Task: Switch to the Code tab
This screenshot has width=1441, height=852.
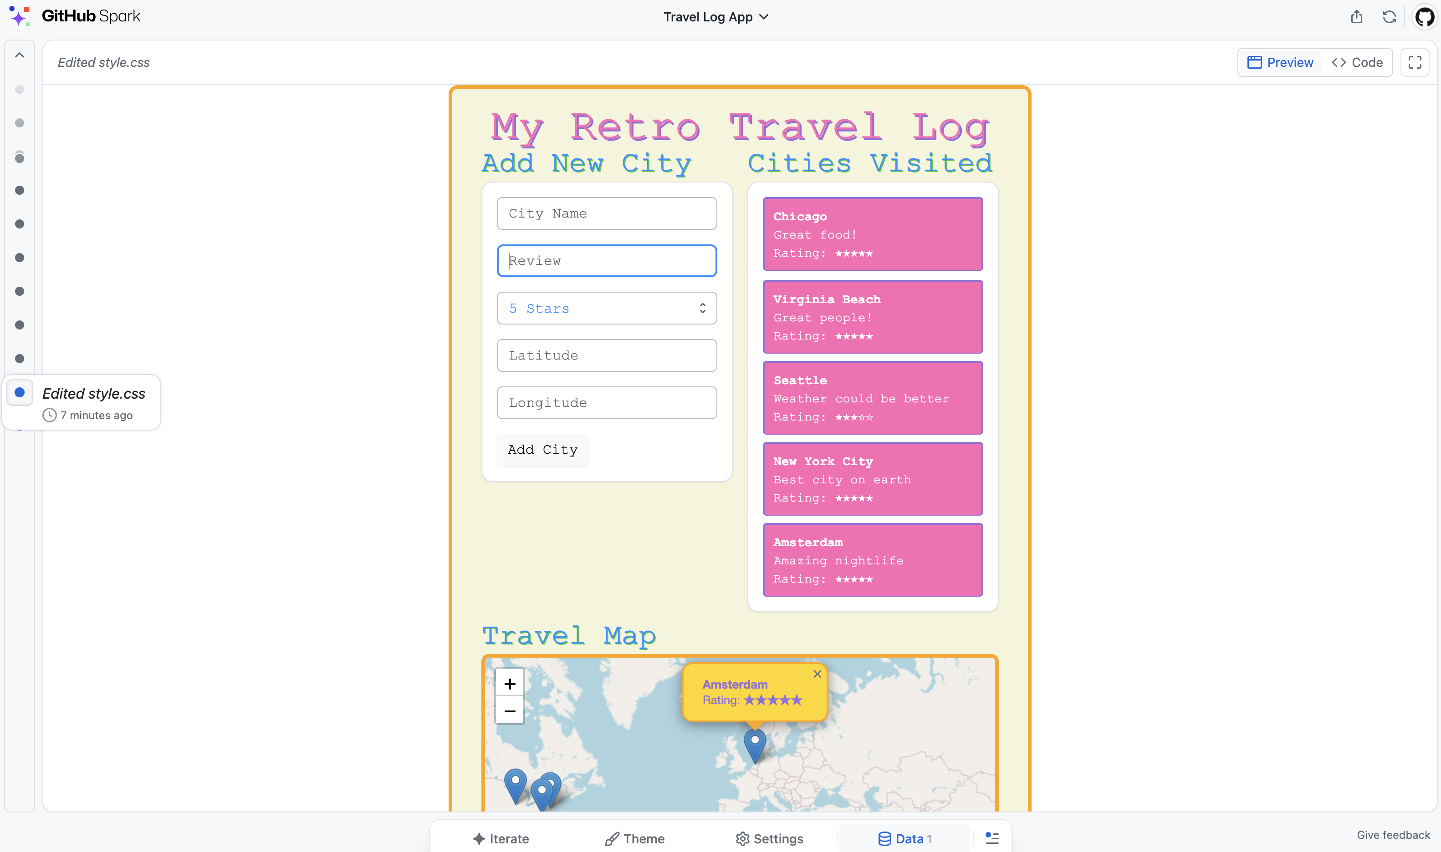Action: point(1357,62)
